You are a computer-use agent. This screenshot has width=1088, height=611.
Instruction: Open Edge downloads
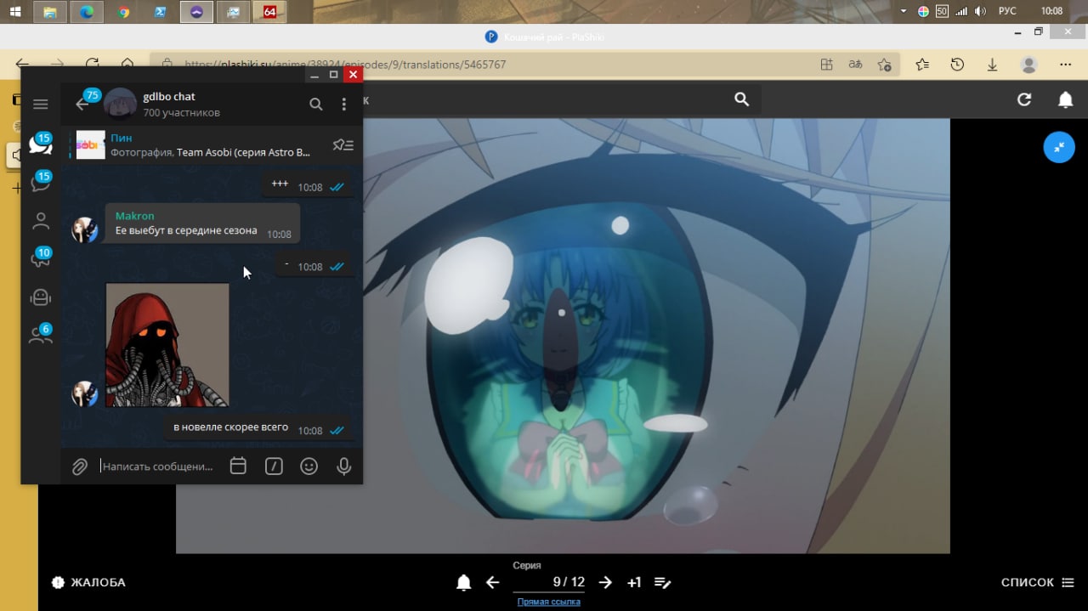992,64
